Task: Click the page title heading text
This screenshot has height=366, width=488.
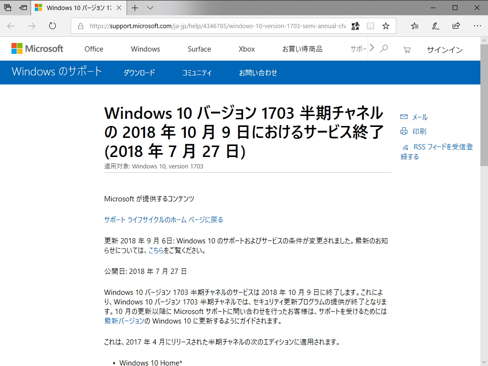Action: [244, 132]
